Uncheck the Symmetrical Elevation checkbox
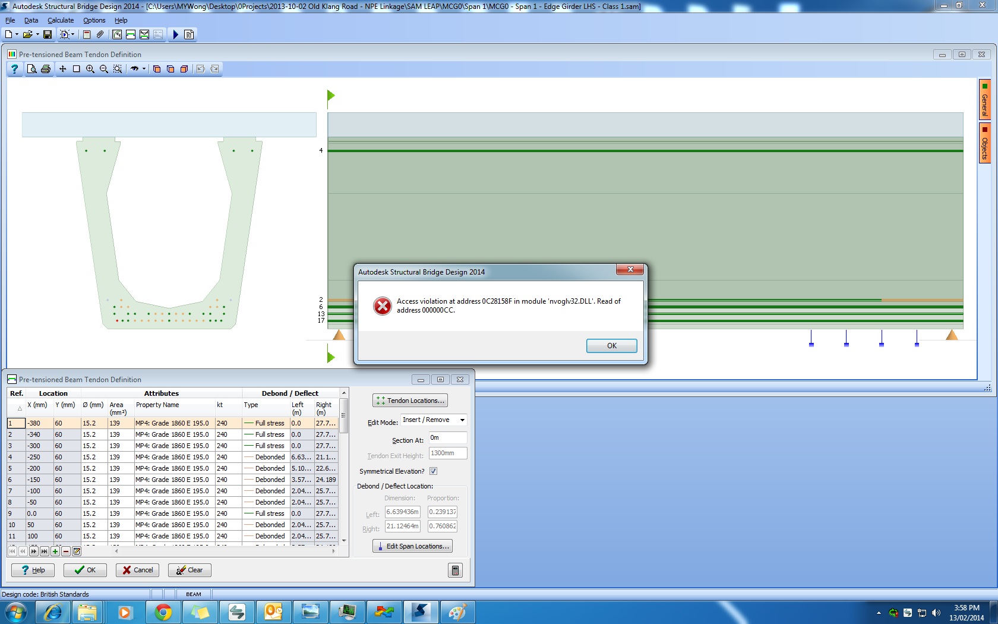The height and width of the screenshot is (624, 998). click(x=434, y=471)
